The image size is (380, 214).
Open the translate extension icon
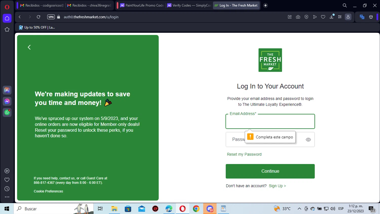point(362,17)
